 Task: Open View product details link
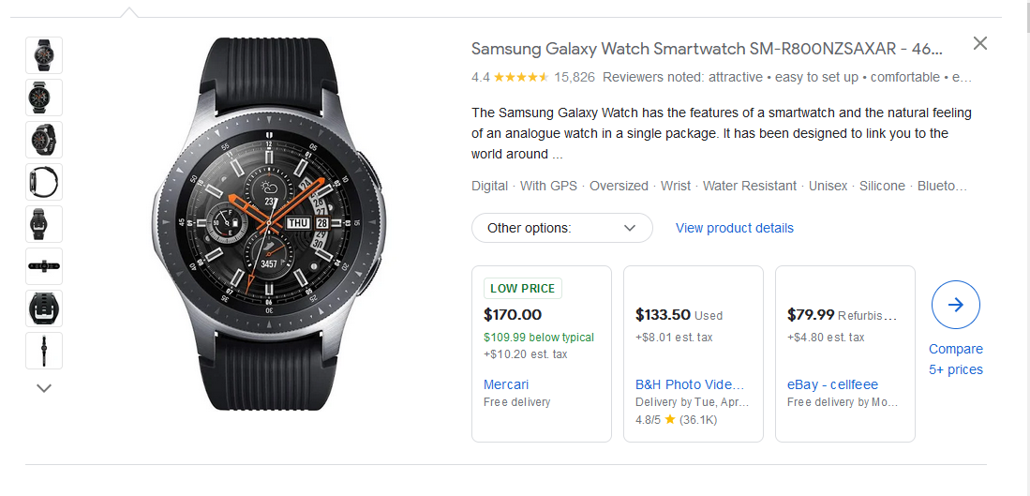click(734, 228)
